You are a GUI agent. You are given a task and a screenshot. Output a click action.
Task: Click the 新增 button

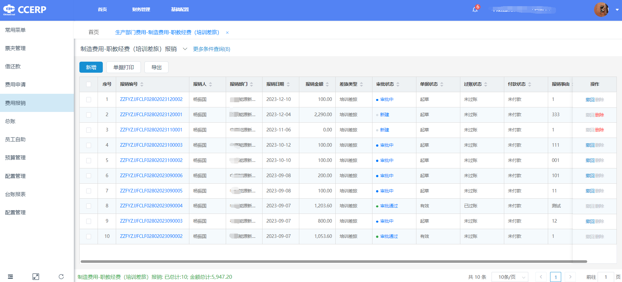coord(91,67)
